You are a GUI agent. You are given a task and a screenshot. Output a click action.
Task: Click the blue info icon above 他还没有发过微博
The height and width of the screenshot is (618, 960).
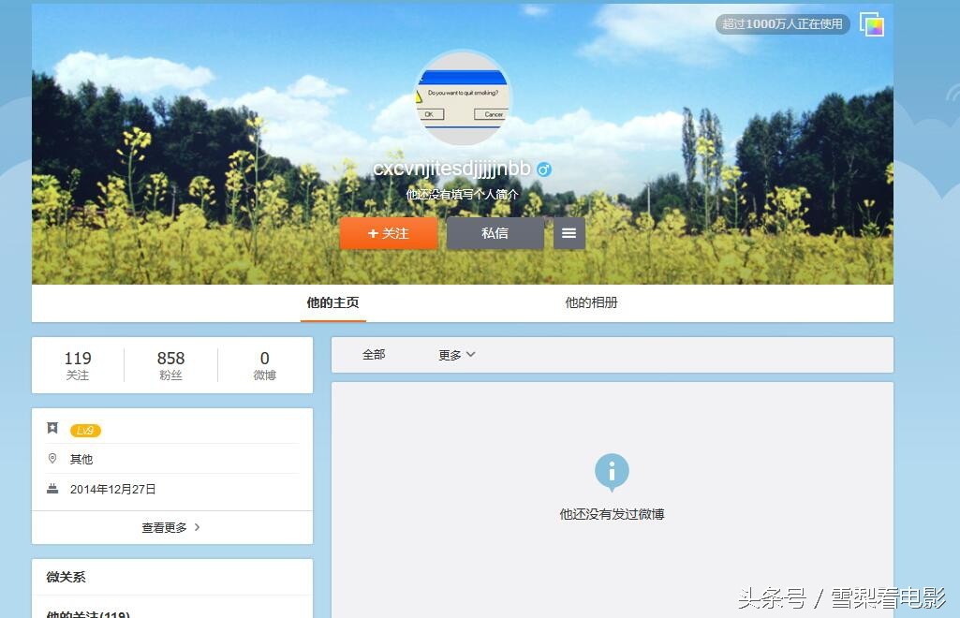pos(612,472)
